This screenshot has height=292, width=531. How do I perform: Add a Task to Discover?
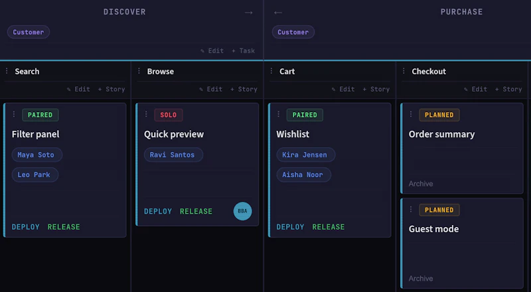[243, 51]
